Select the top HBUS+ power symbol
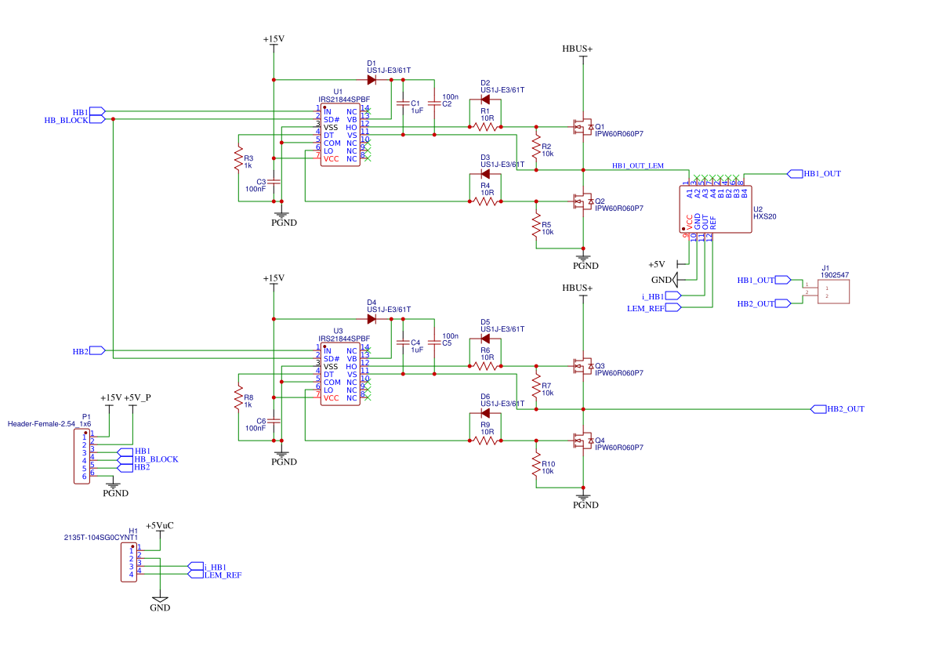The image size is (939, 649). pyautogui.click(x=578, y=49)
